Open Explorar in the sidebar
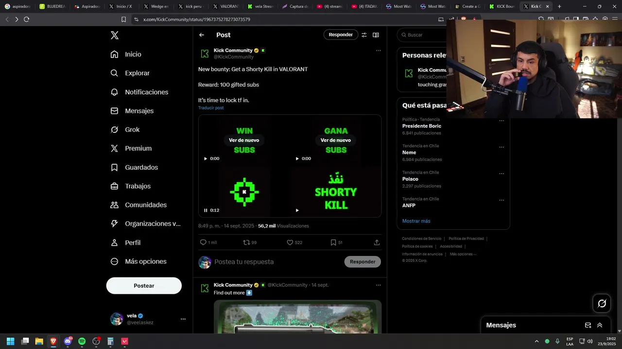The width and height of the screenshot is (622, 349). pyautogui.click(x=130, y=73)
